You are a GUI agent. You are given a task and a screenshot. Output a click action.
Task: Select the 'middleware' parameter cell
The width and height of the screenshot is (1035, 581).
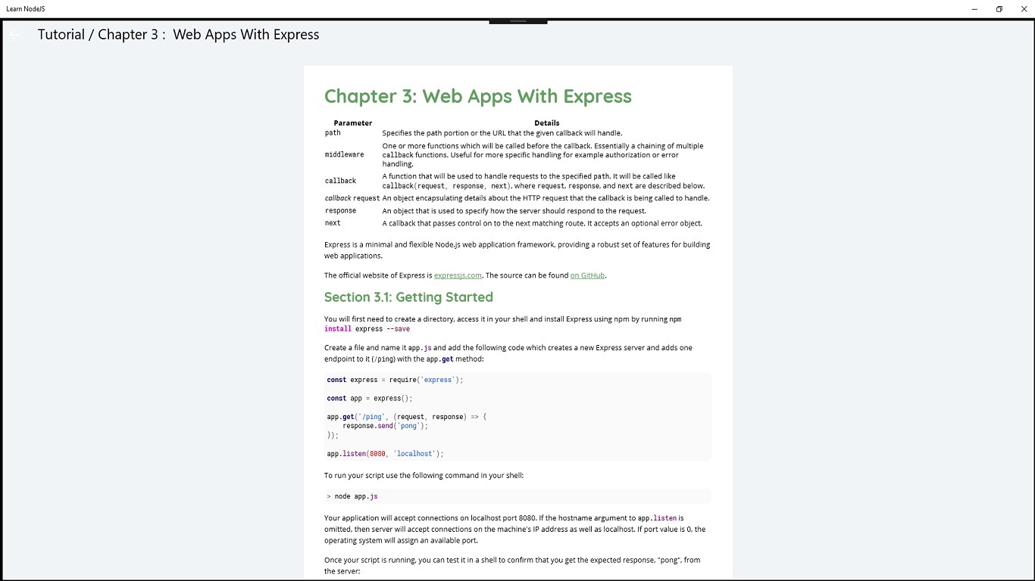[x=344, y=155]
